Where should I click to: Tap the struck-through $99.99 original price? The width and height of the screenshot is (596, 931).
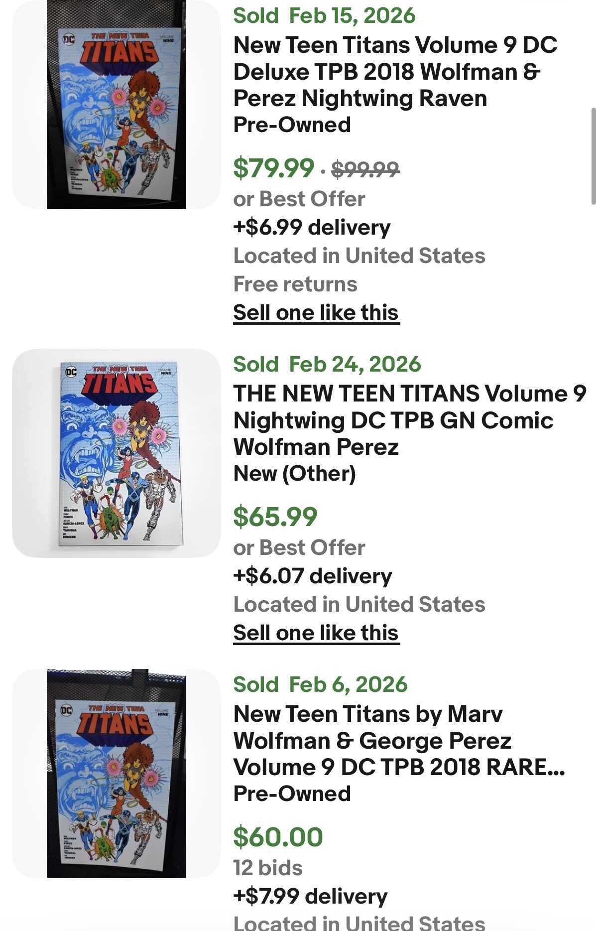(x=365, y=169)
